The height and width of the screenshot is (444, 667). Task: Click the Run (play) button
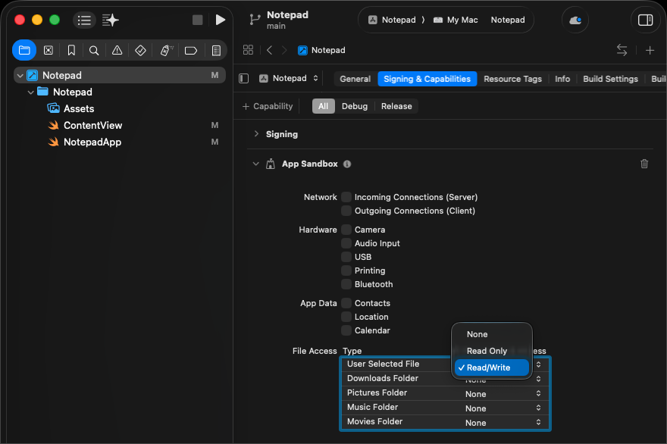(221, 20)
